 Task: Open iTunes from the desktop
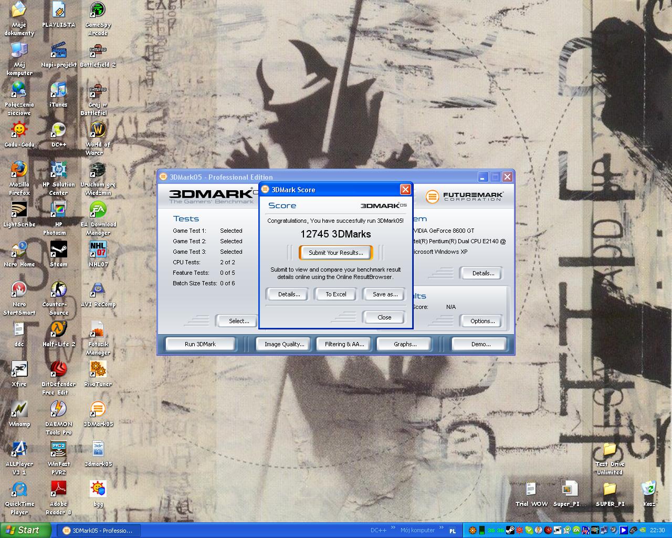(x=58, y=95)
